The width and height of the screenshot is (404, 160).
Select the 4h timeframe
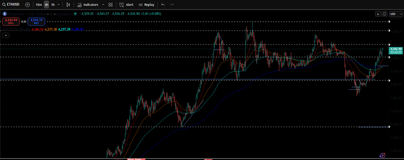click(x=47, y=5)
